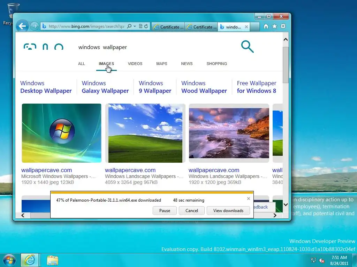Select the IMAGES search category
Screen dimensions: 357x267
[106, 64]
